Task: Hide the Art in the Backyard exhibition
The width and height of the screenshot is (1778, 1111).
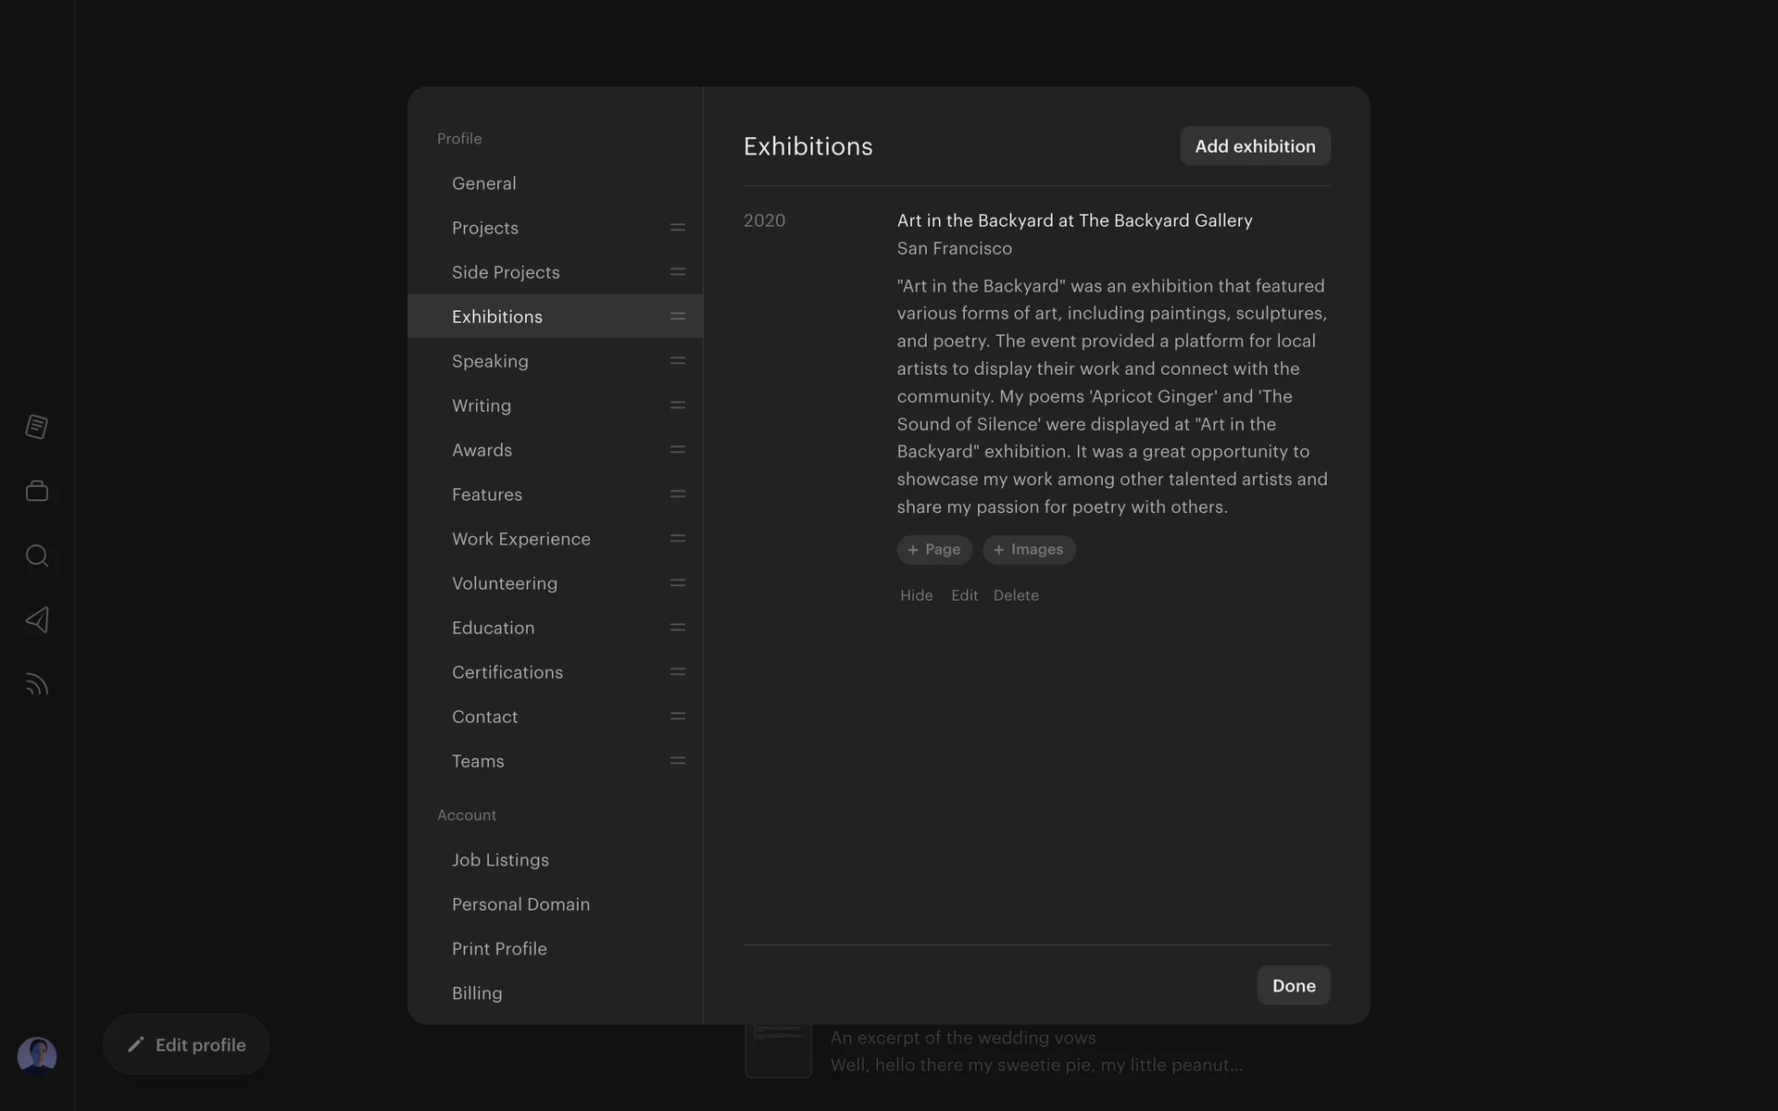Action: pyautogui.click(x=916, y=595)
